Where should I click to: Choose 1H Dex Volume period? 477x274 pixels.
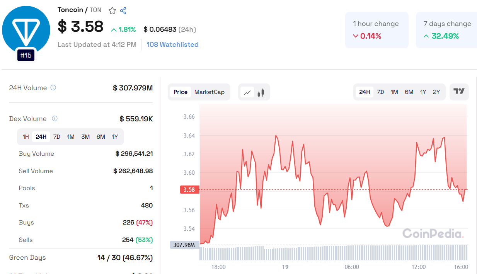point(26,137)
